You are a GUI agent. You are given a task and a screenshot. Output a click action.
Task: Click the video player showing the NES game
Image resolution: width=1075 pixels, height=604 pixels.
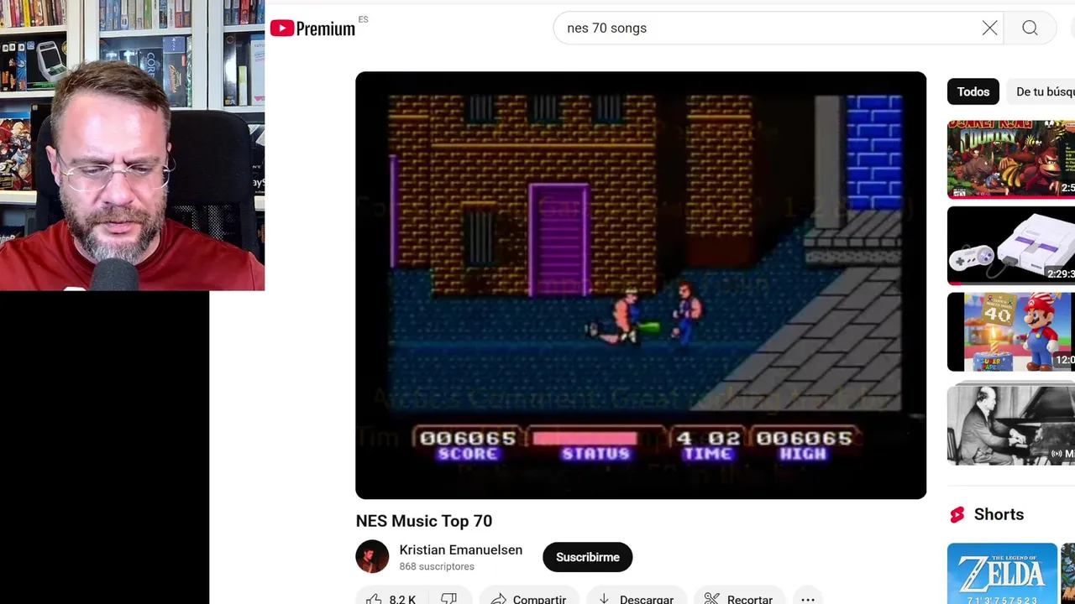click(x=641, y=285)
